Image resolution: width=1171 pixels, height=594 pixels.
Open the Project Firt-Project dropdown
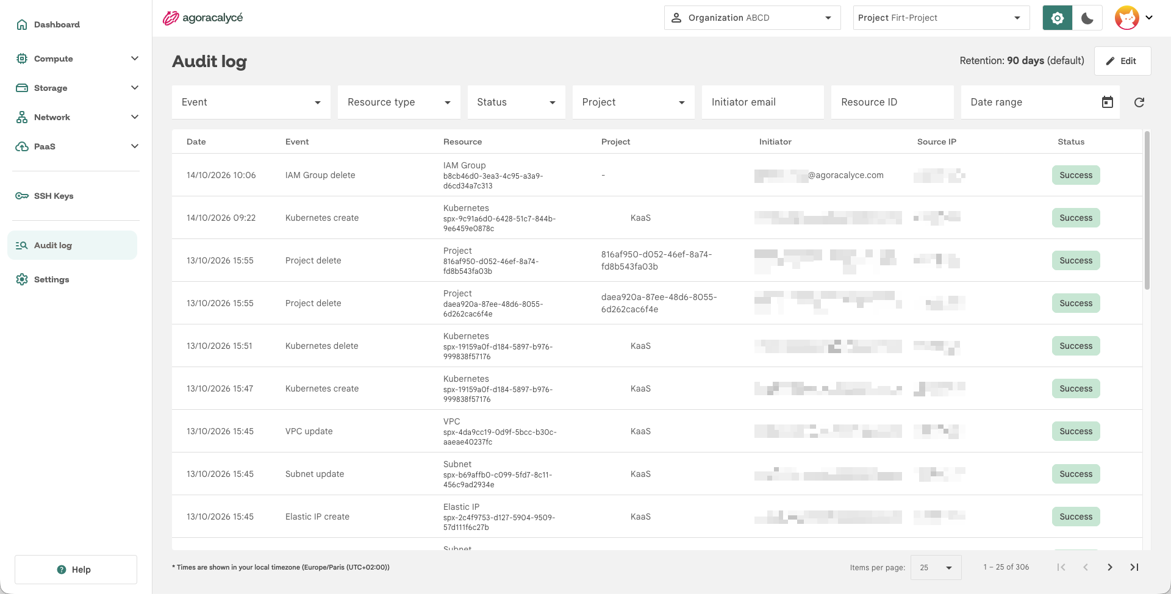click(x=941, y=18)
